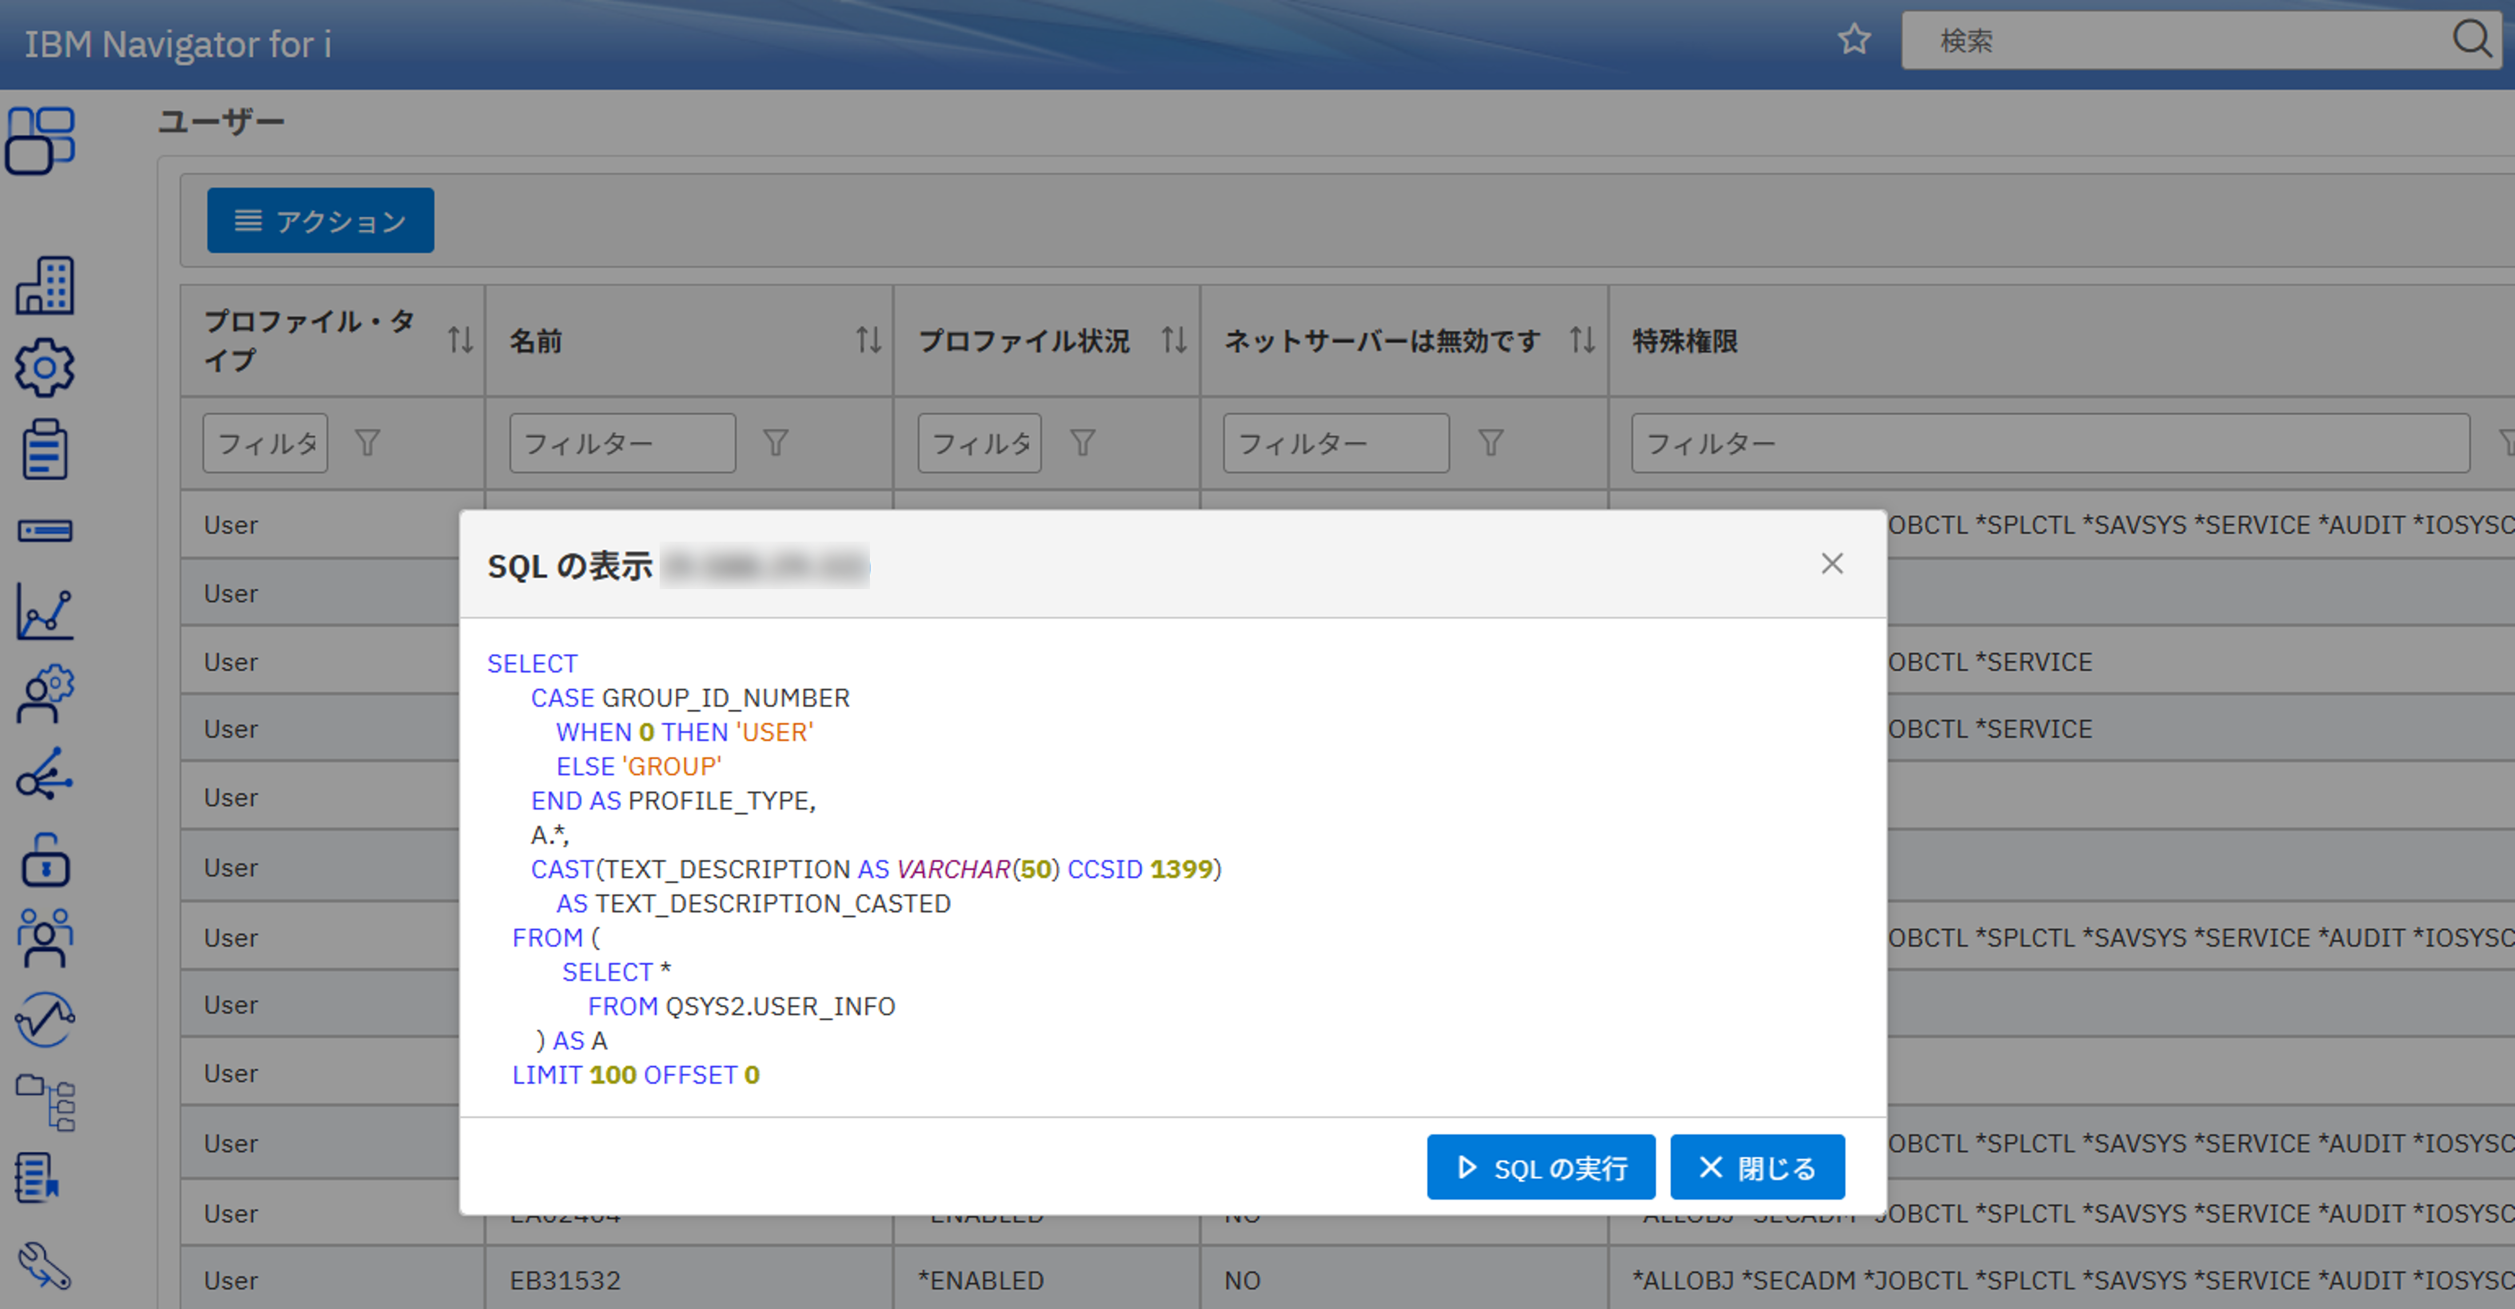Click the 閉じる button in dialog
The image size is (2515, 1309).
[1756, 1167]
